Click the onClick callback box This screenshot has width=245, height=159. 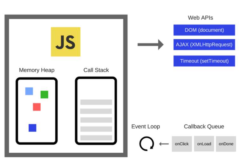point(182,144)
